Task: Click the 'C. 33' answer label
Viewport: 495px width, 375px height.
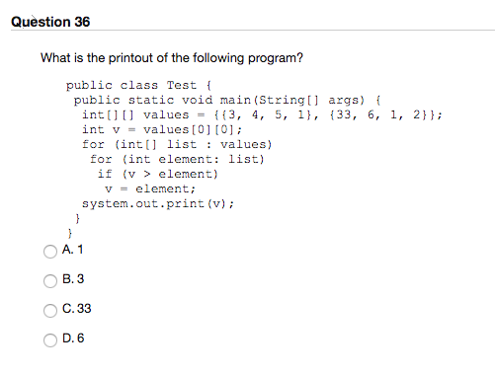Action: click(x=76, y=309)
